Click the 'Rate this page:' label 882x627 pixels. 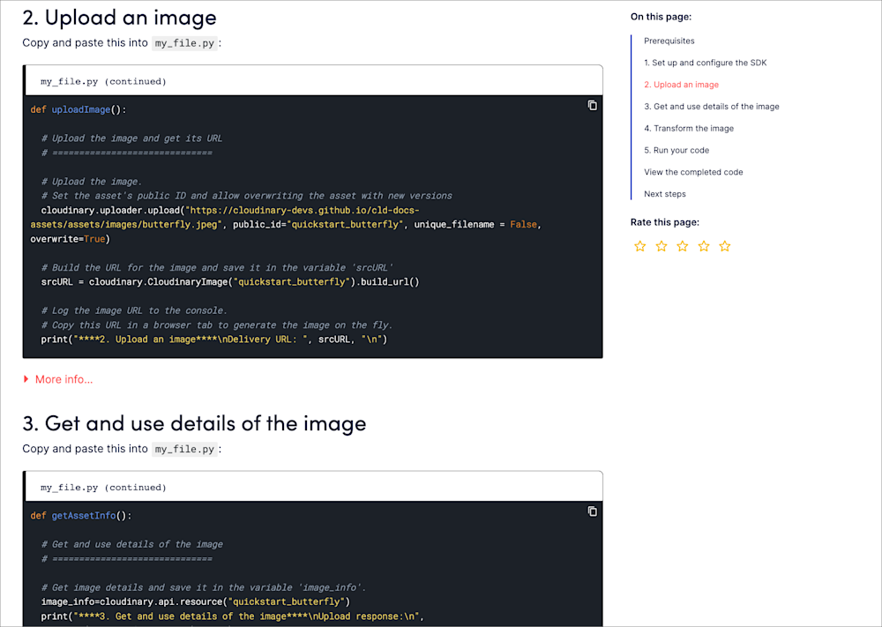[665, 223]
